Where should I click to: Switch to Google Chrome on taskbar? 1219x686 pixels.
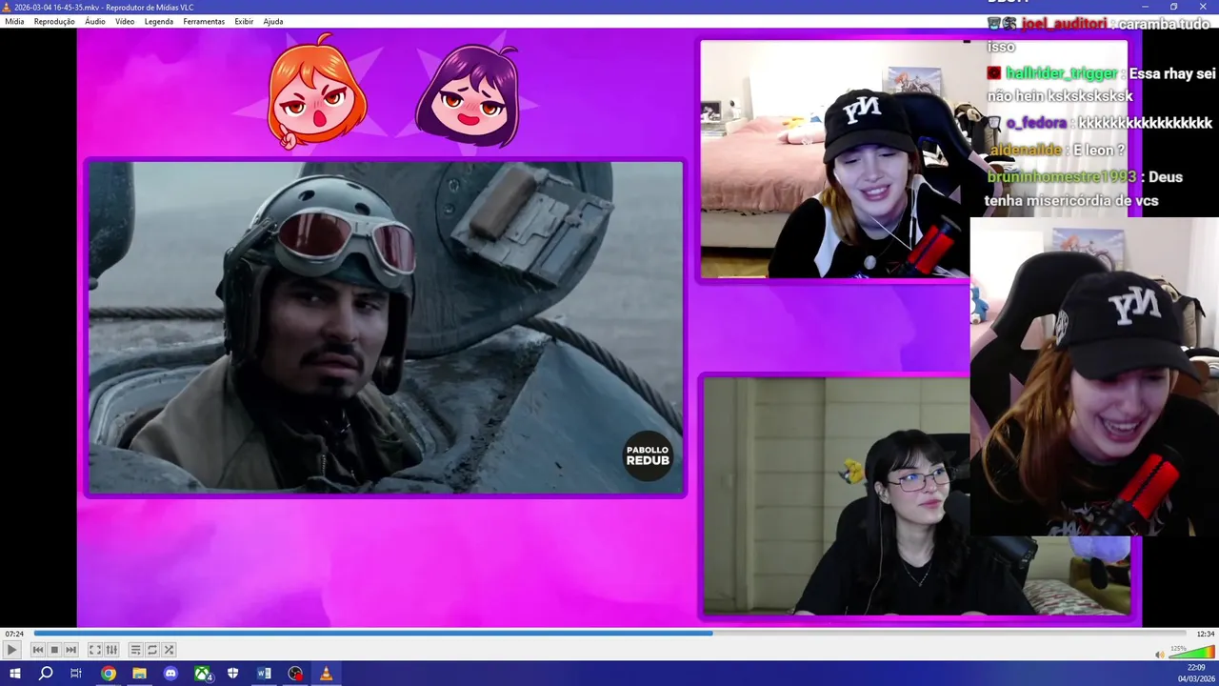[x=109, y=674]
